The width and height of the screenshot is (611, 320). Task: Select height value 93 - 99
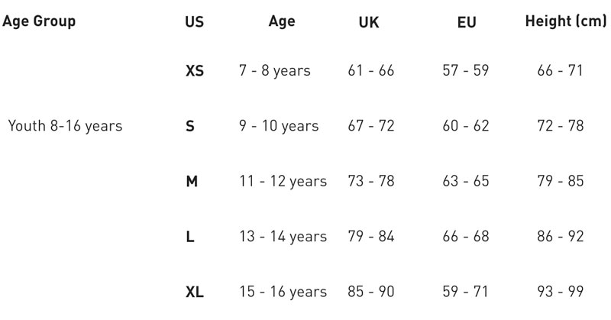tap(561, 293)
